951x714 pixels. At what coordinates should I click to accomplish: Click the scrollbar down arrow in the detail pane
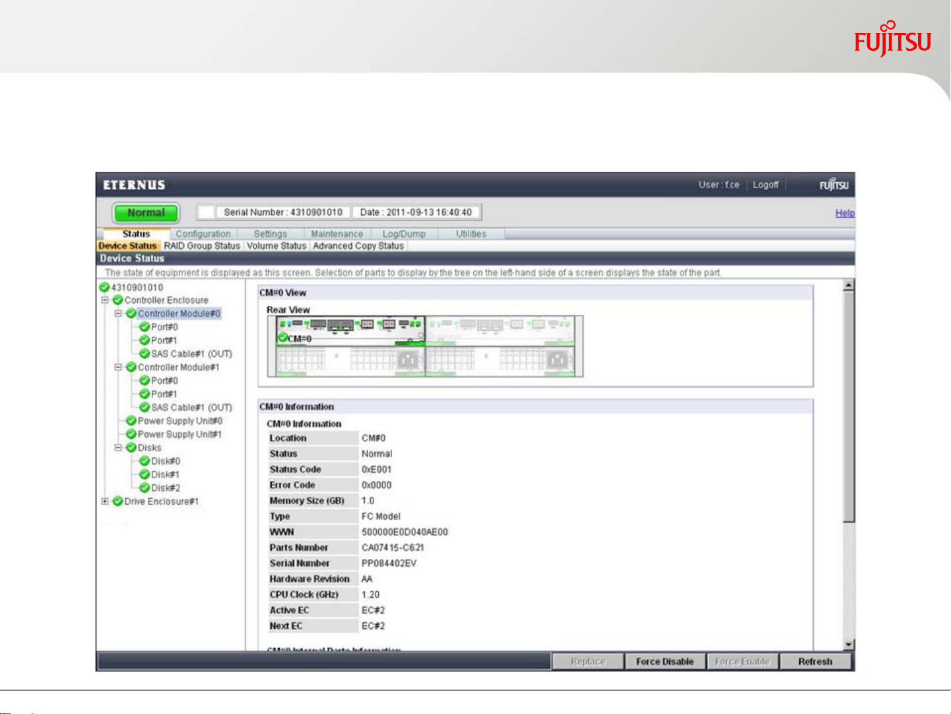tap(849, 645)
